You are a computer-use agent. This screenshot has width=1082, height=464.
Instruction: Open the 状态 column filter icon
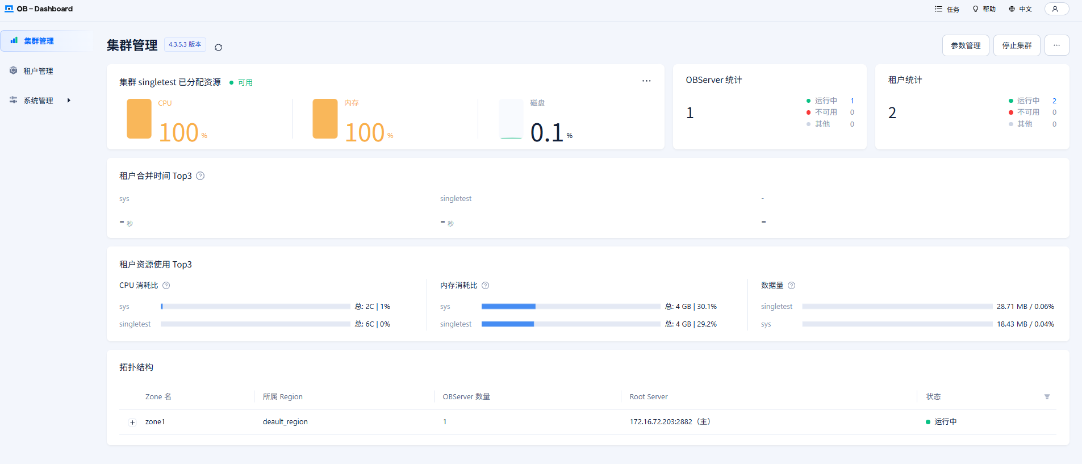click(x=1047, y=397)
